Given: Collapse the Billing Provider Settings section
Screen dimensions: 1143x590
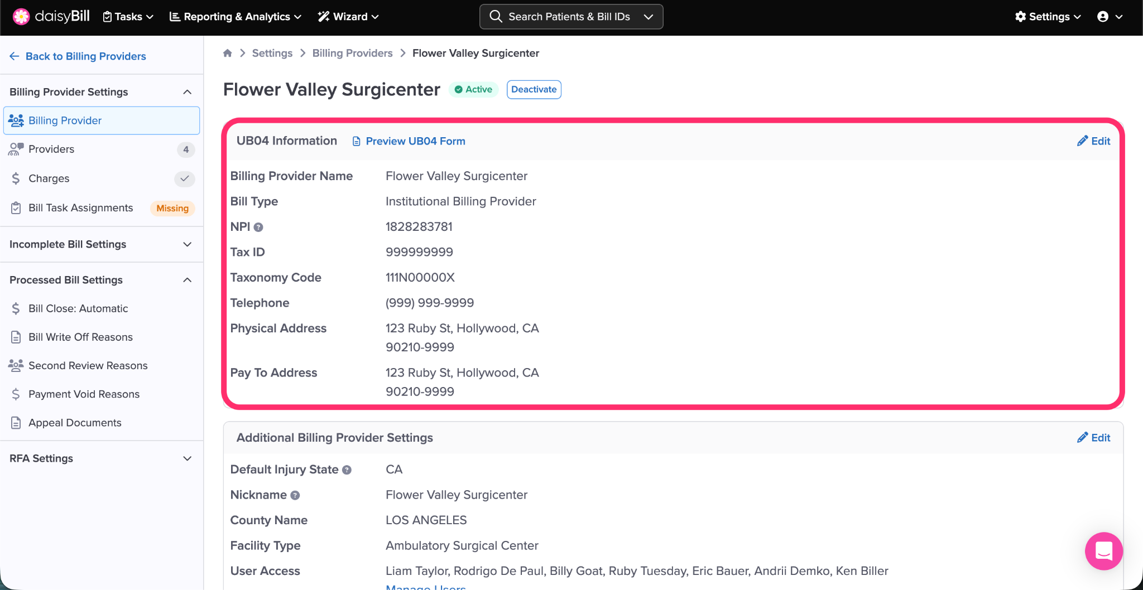Looking at the screenshot, I should coord(187,92).
